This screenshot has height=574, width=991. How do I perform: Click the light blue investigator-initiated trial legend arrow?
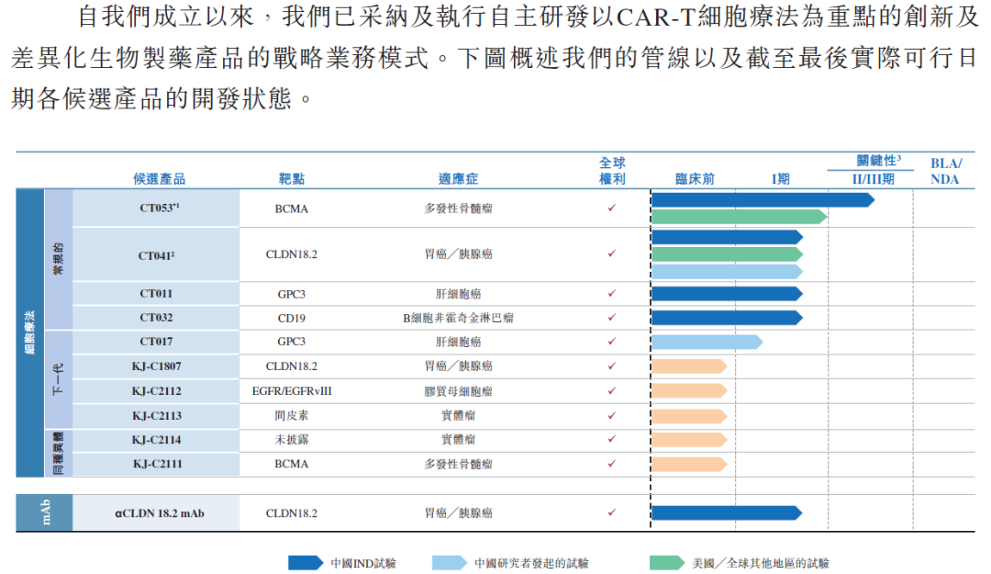point(450,562)
